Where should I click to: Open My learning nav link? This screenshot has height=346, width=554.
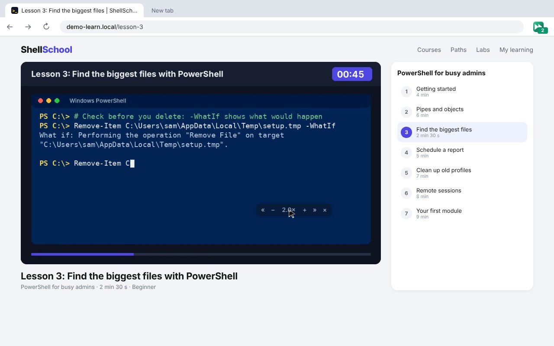point(516,50)
